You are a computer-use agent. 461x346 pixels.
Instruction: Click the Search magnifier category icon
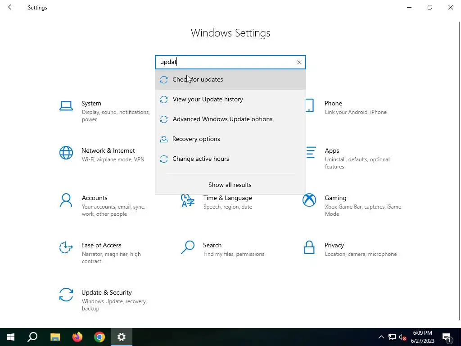(x=188, y=247)
